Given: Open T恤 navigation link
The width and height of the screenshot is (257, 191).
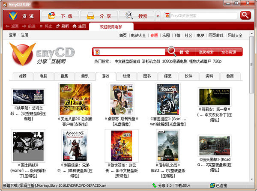Looking at the screenshot, I should [177, 36].
